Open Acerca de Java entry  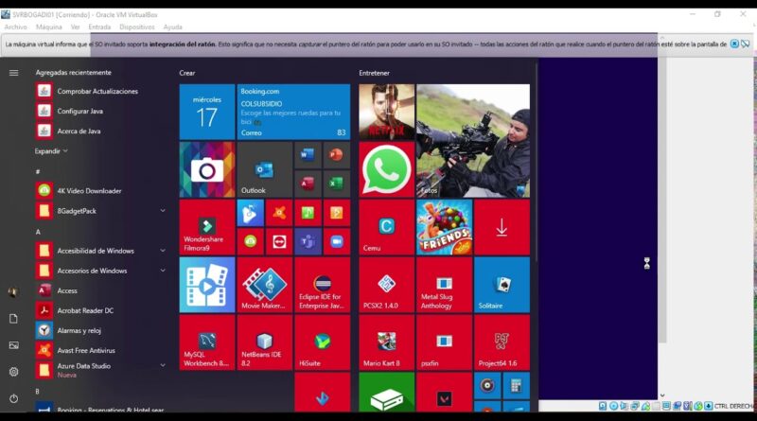(x=100, y=131)
